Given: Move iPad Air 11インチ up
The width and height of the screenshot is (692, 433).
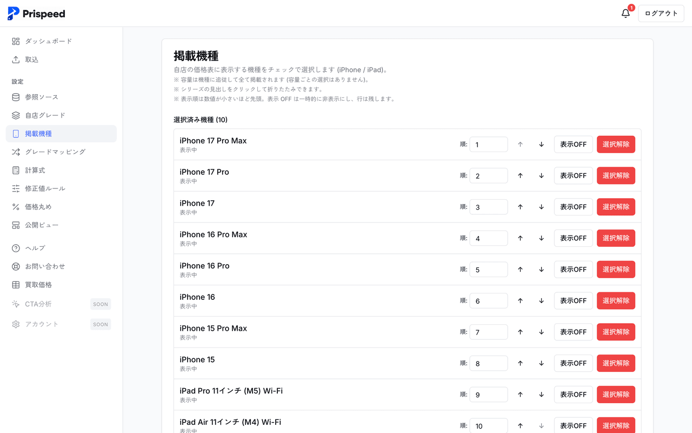Looking at the screenshot, I should [x=520, y=425].
